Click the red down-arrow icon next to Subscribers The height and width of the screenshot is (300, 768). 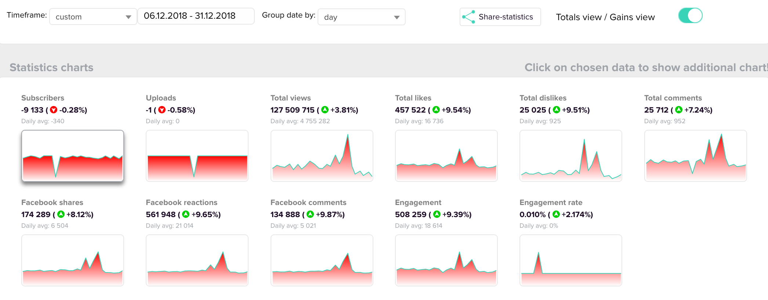(x=54, y=110)
